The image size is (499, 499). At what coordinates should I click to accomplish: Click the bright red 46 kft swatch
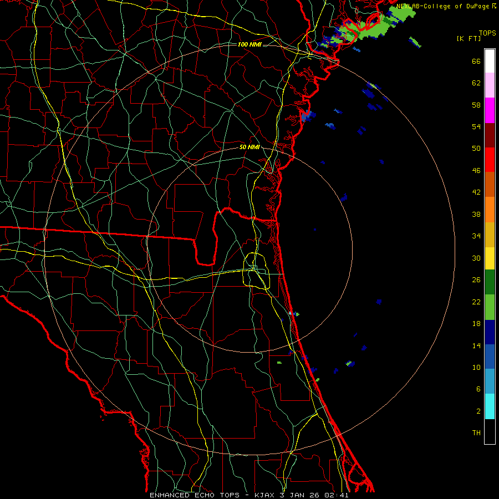coord(490,160)
